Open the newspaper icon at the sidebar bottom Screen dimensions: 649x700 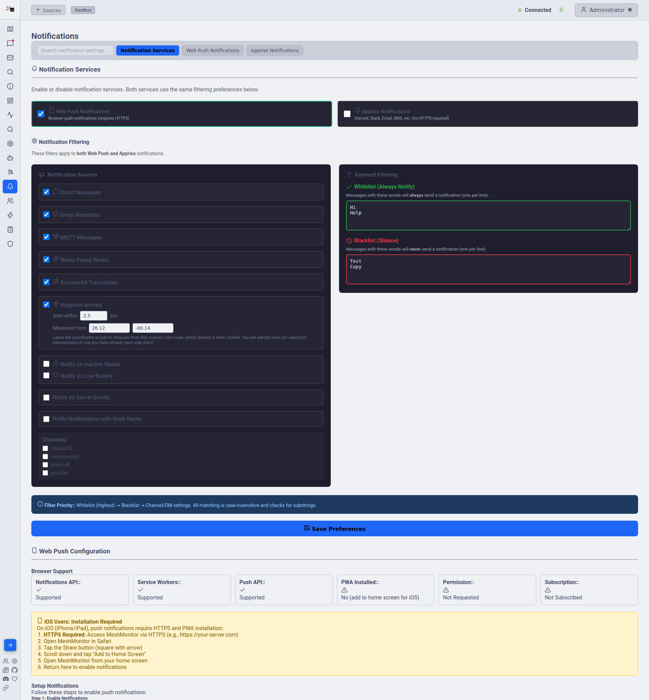click(6, 670)
